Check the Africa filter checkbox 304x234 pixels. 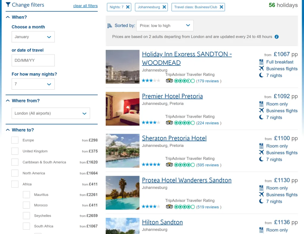pyautogui.click(x=15, y=184)
